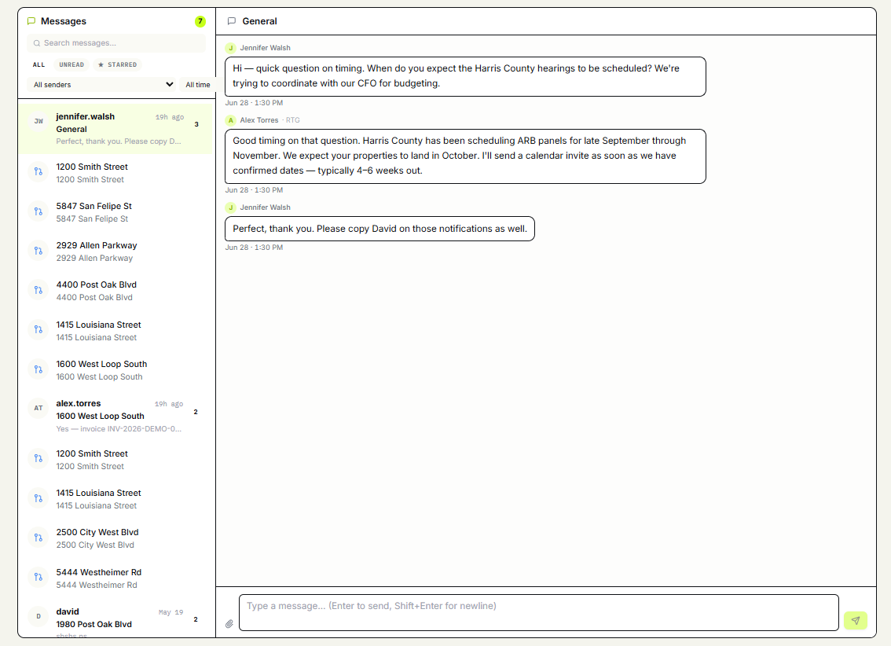The image size is (891, 646).
Task: Click the D avatar for david
Action: [38, 616]
